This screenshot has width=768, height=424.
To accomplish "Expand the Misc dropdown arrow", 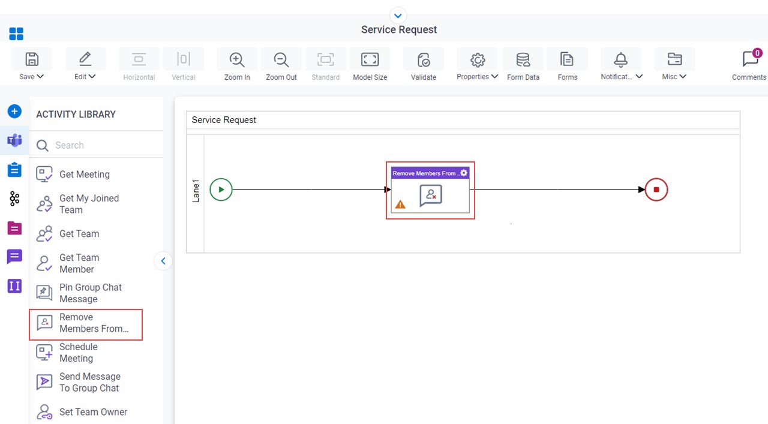I will [683, 77].
